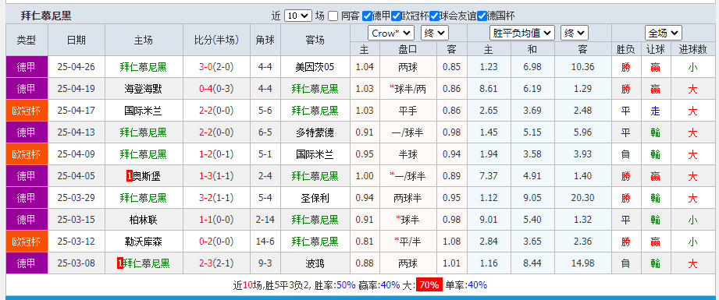The image size is (719, 300).
Task: Click the 波鸿 away team link
Action: tap(315, 264)
